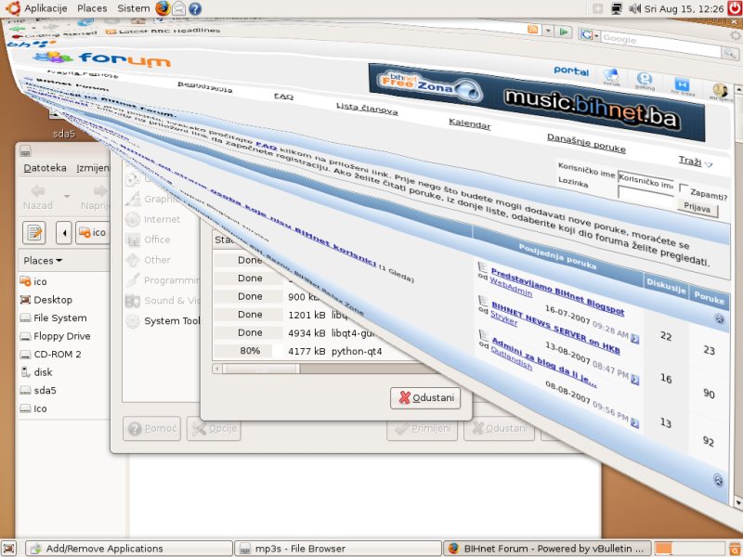Click the download list horizontal scrollbar

pyautogui.click(x=306, y=369)
